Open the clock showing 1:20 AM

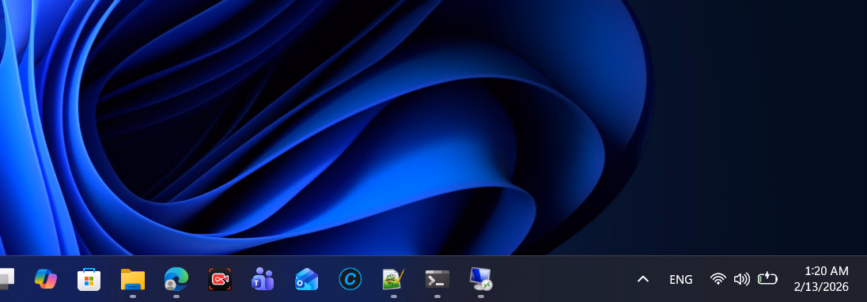pos(826,271)
